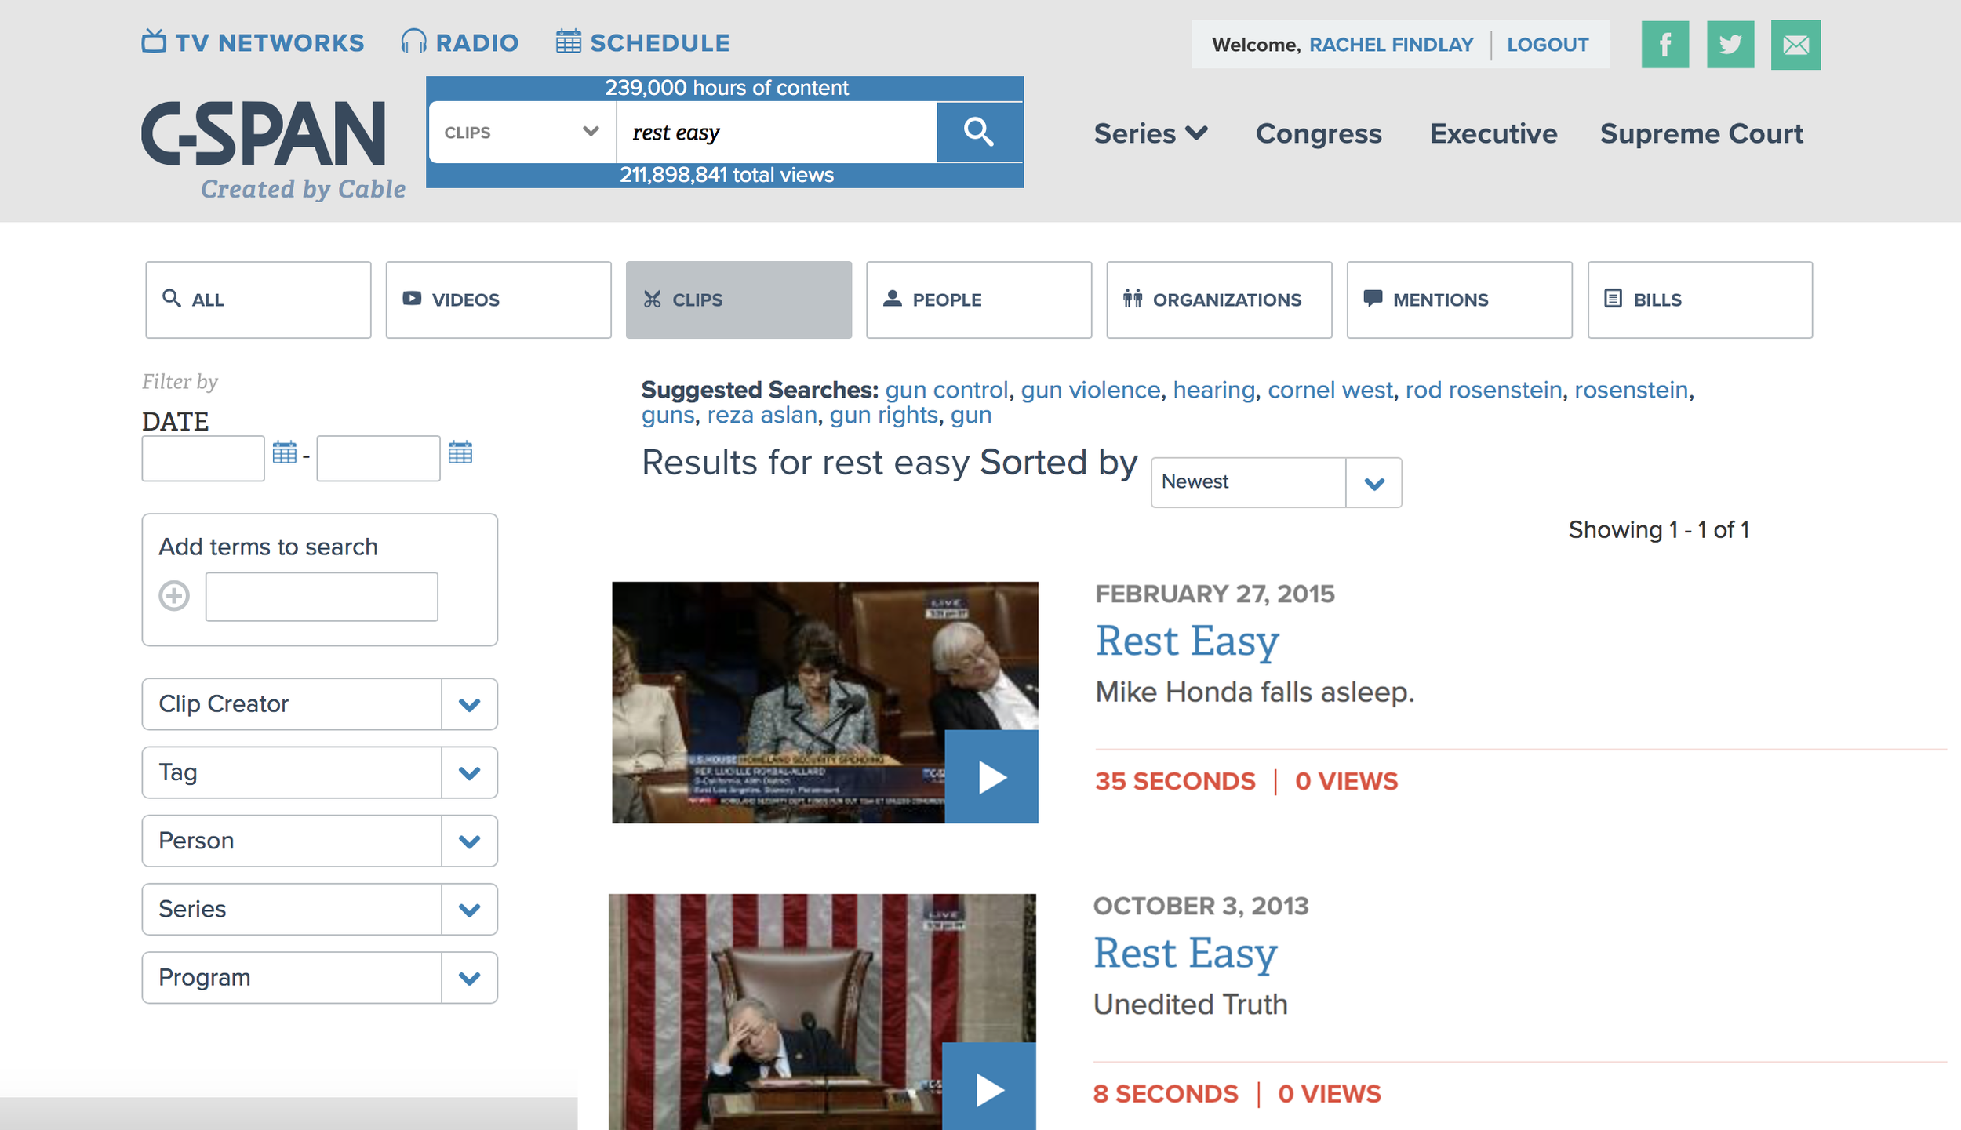Image resolution: width=1961 pixels, height=1130 pixels.
Task: Click the LOGOUT link
Action: coord(1547,45)
